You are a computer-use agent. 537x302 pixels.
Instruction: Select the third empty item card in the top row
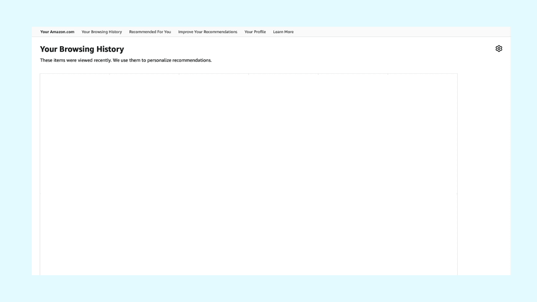[x=214, y=133]
